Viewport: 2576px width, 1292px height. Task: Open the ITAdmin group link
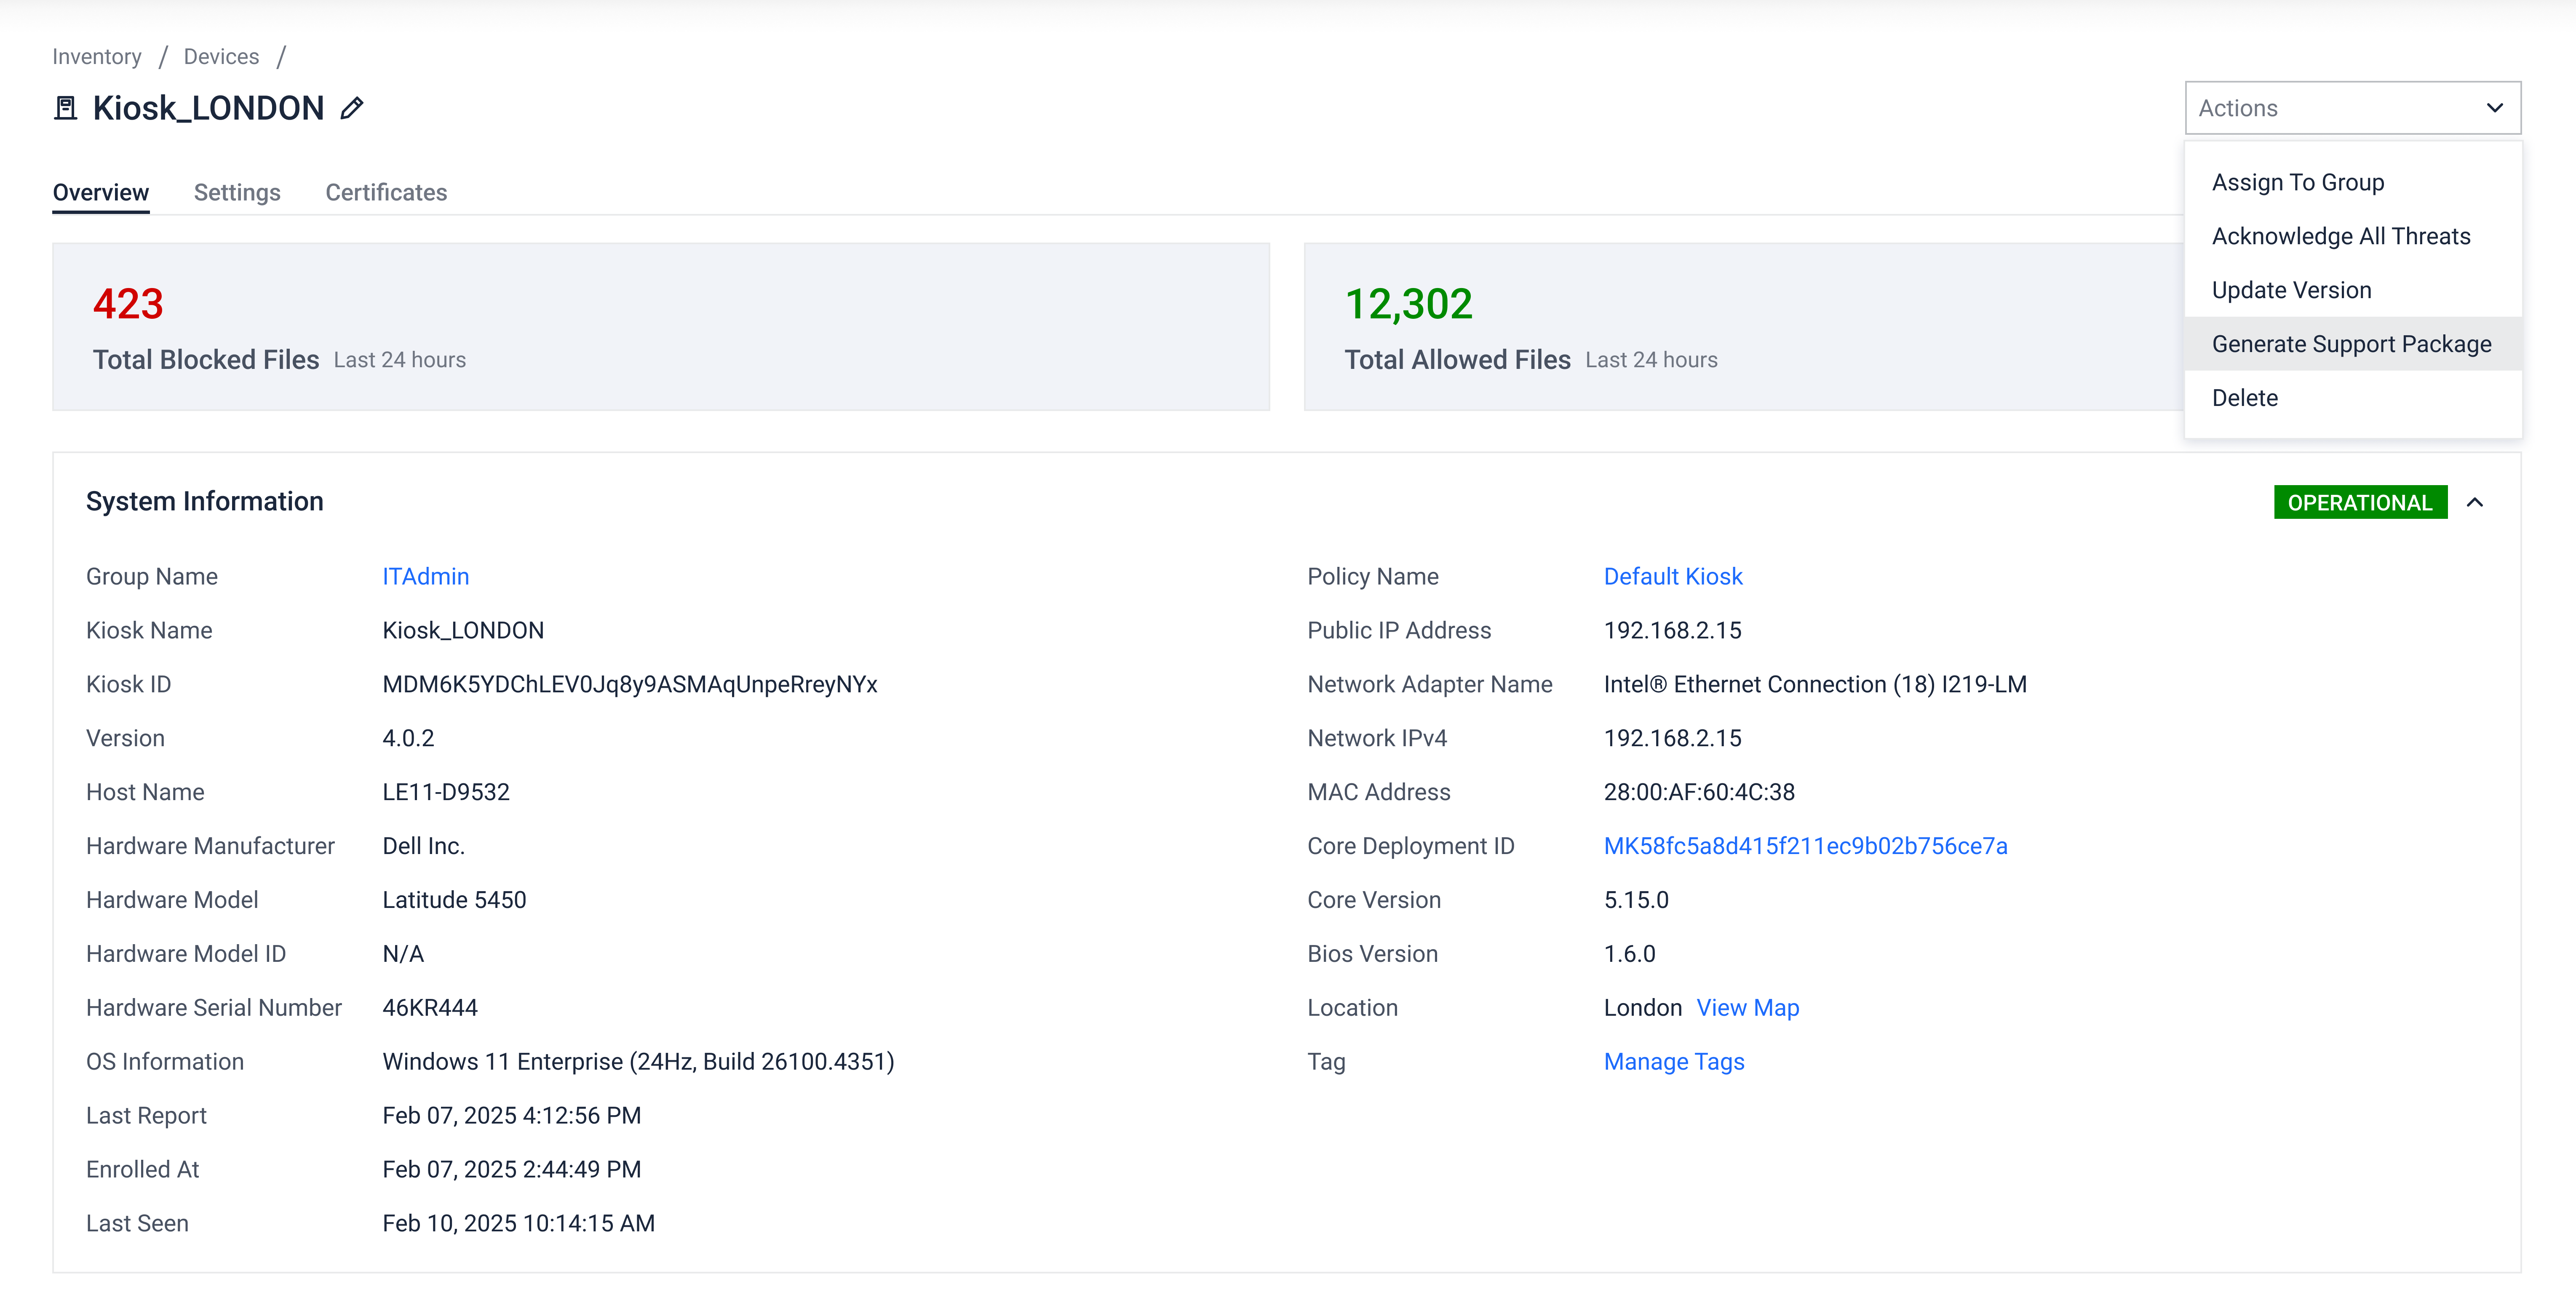(x=425, y=576)
